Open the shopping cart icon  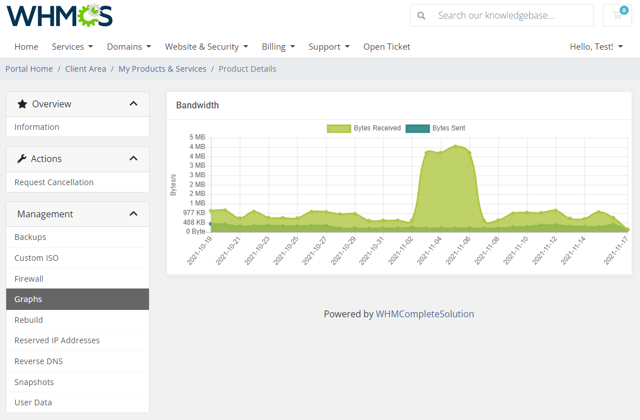[x=617, y=15]
